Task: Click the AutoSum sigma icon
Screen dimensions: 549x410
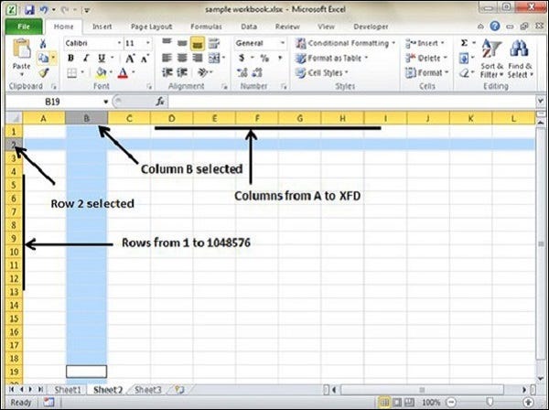Action: pyautogui.click(x=465, y=43)
